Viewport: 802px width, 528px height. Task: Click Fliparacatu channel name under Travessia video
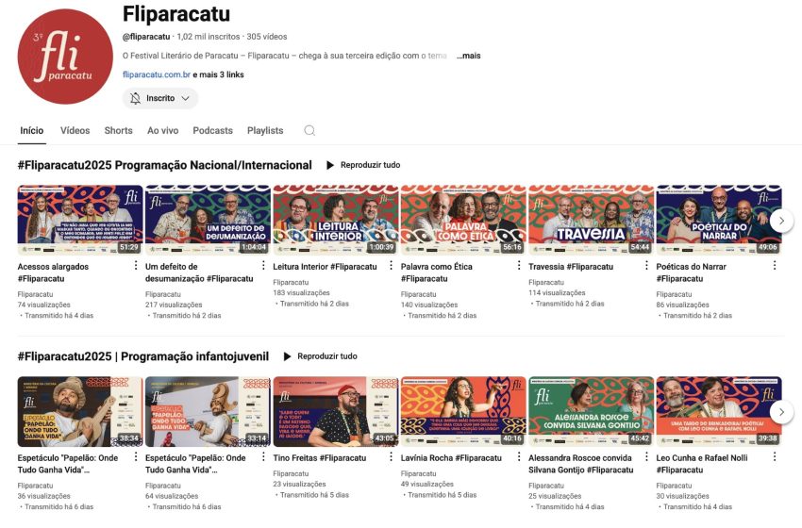(546, 282)
